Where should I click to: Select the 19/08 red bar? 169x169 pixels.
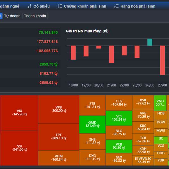point(86,51)
